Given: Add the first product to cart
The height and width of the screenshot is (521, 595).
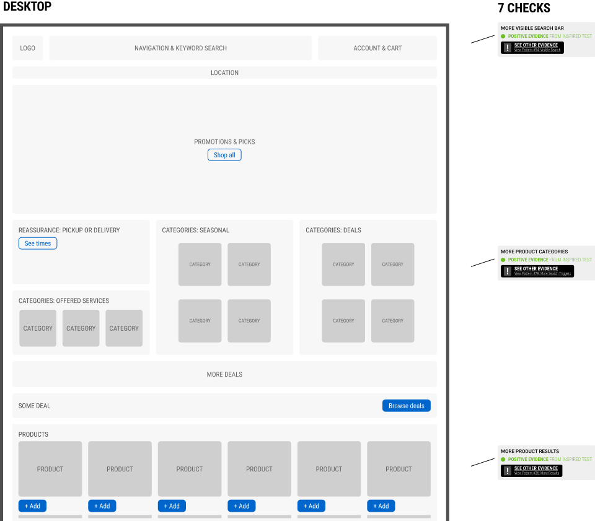Looking at the screenshot, I should (x=32, y=506).
